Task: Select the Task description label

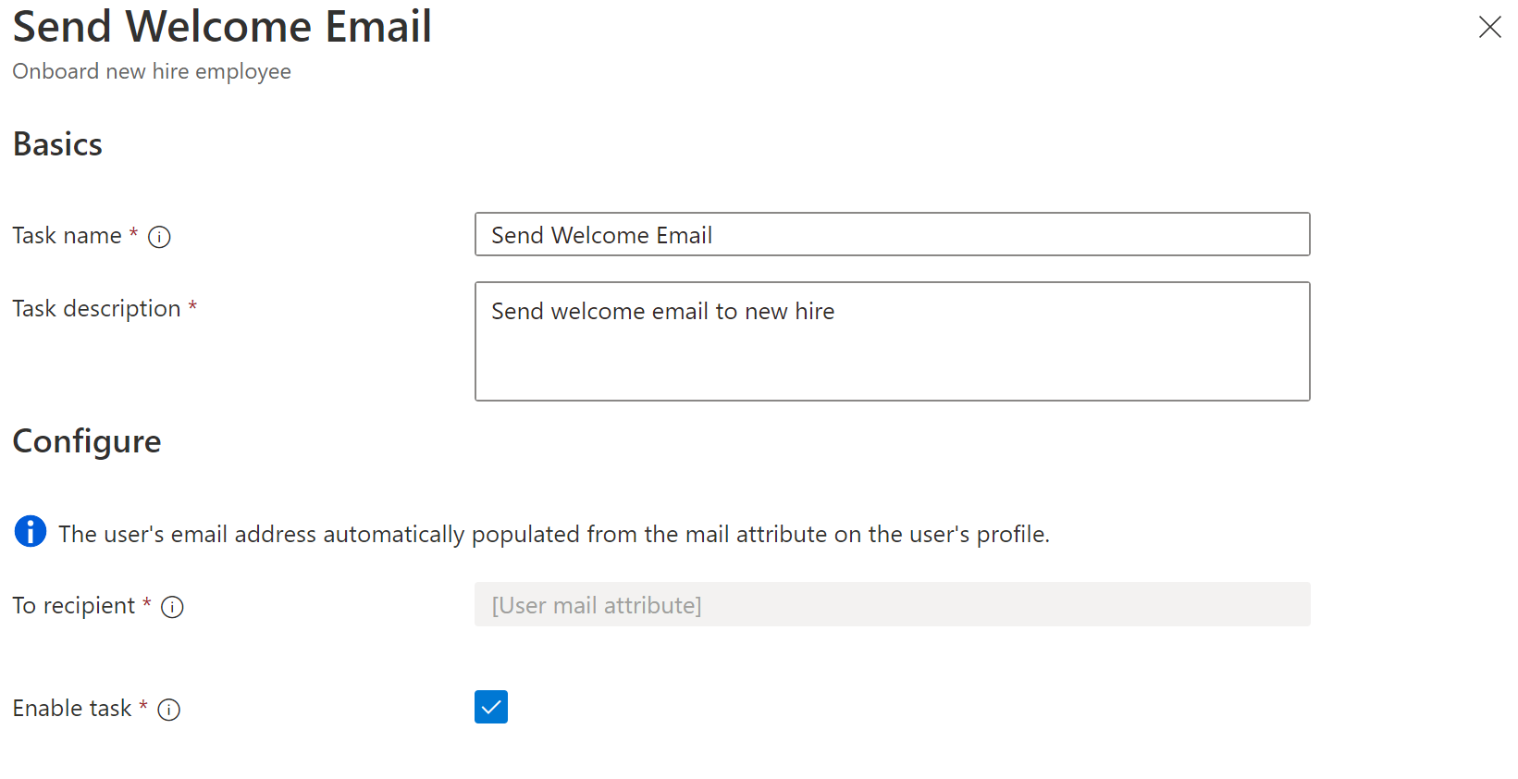Action: 97,308
